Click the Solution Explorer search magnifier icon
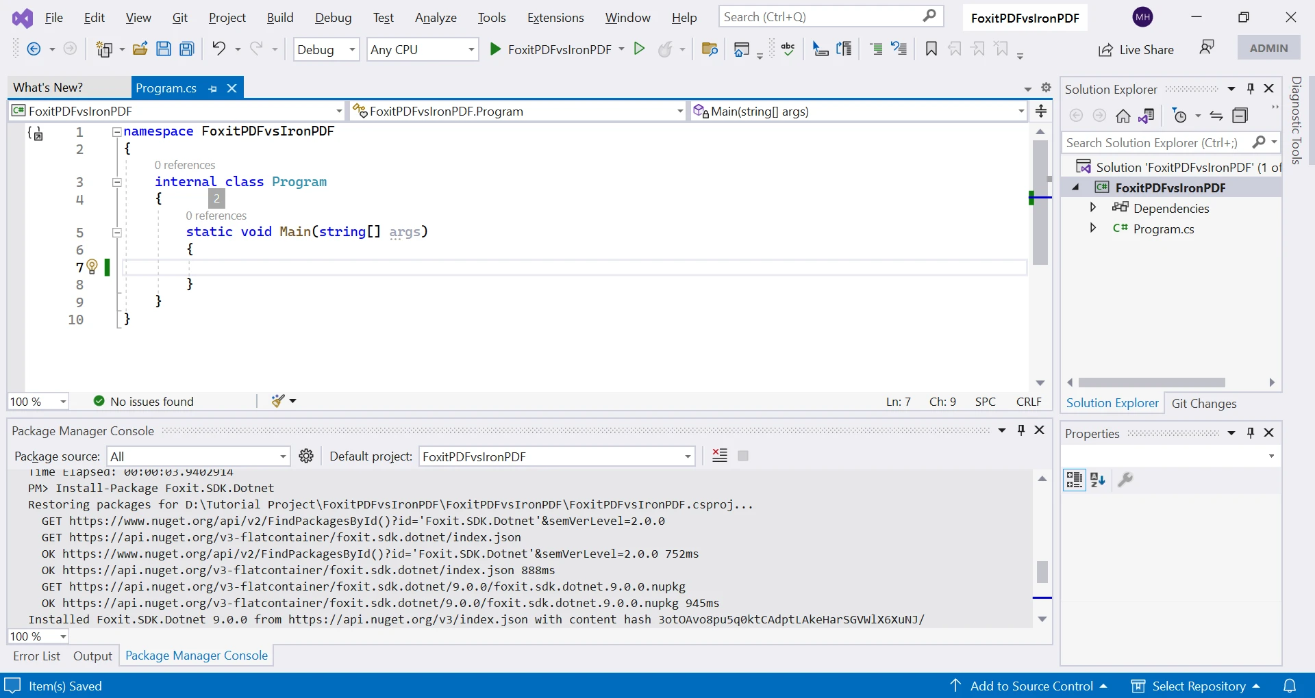The image size is (1315, 698). tap(1259, 142)
